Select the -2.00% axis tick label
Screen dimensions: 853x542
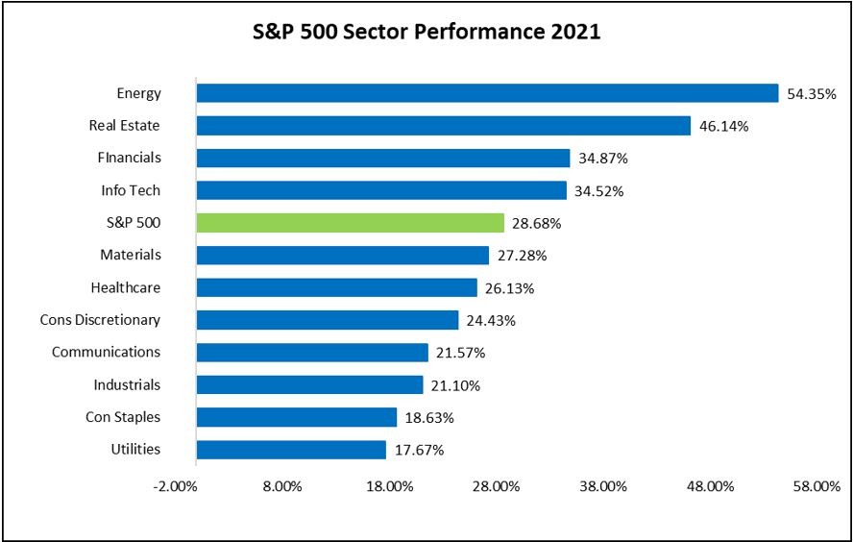click(175, 486)
